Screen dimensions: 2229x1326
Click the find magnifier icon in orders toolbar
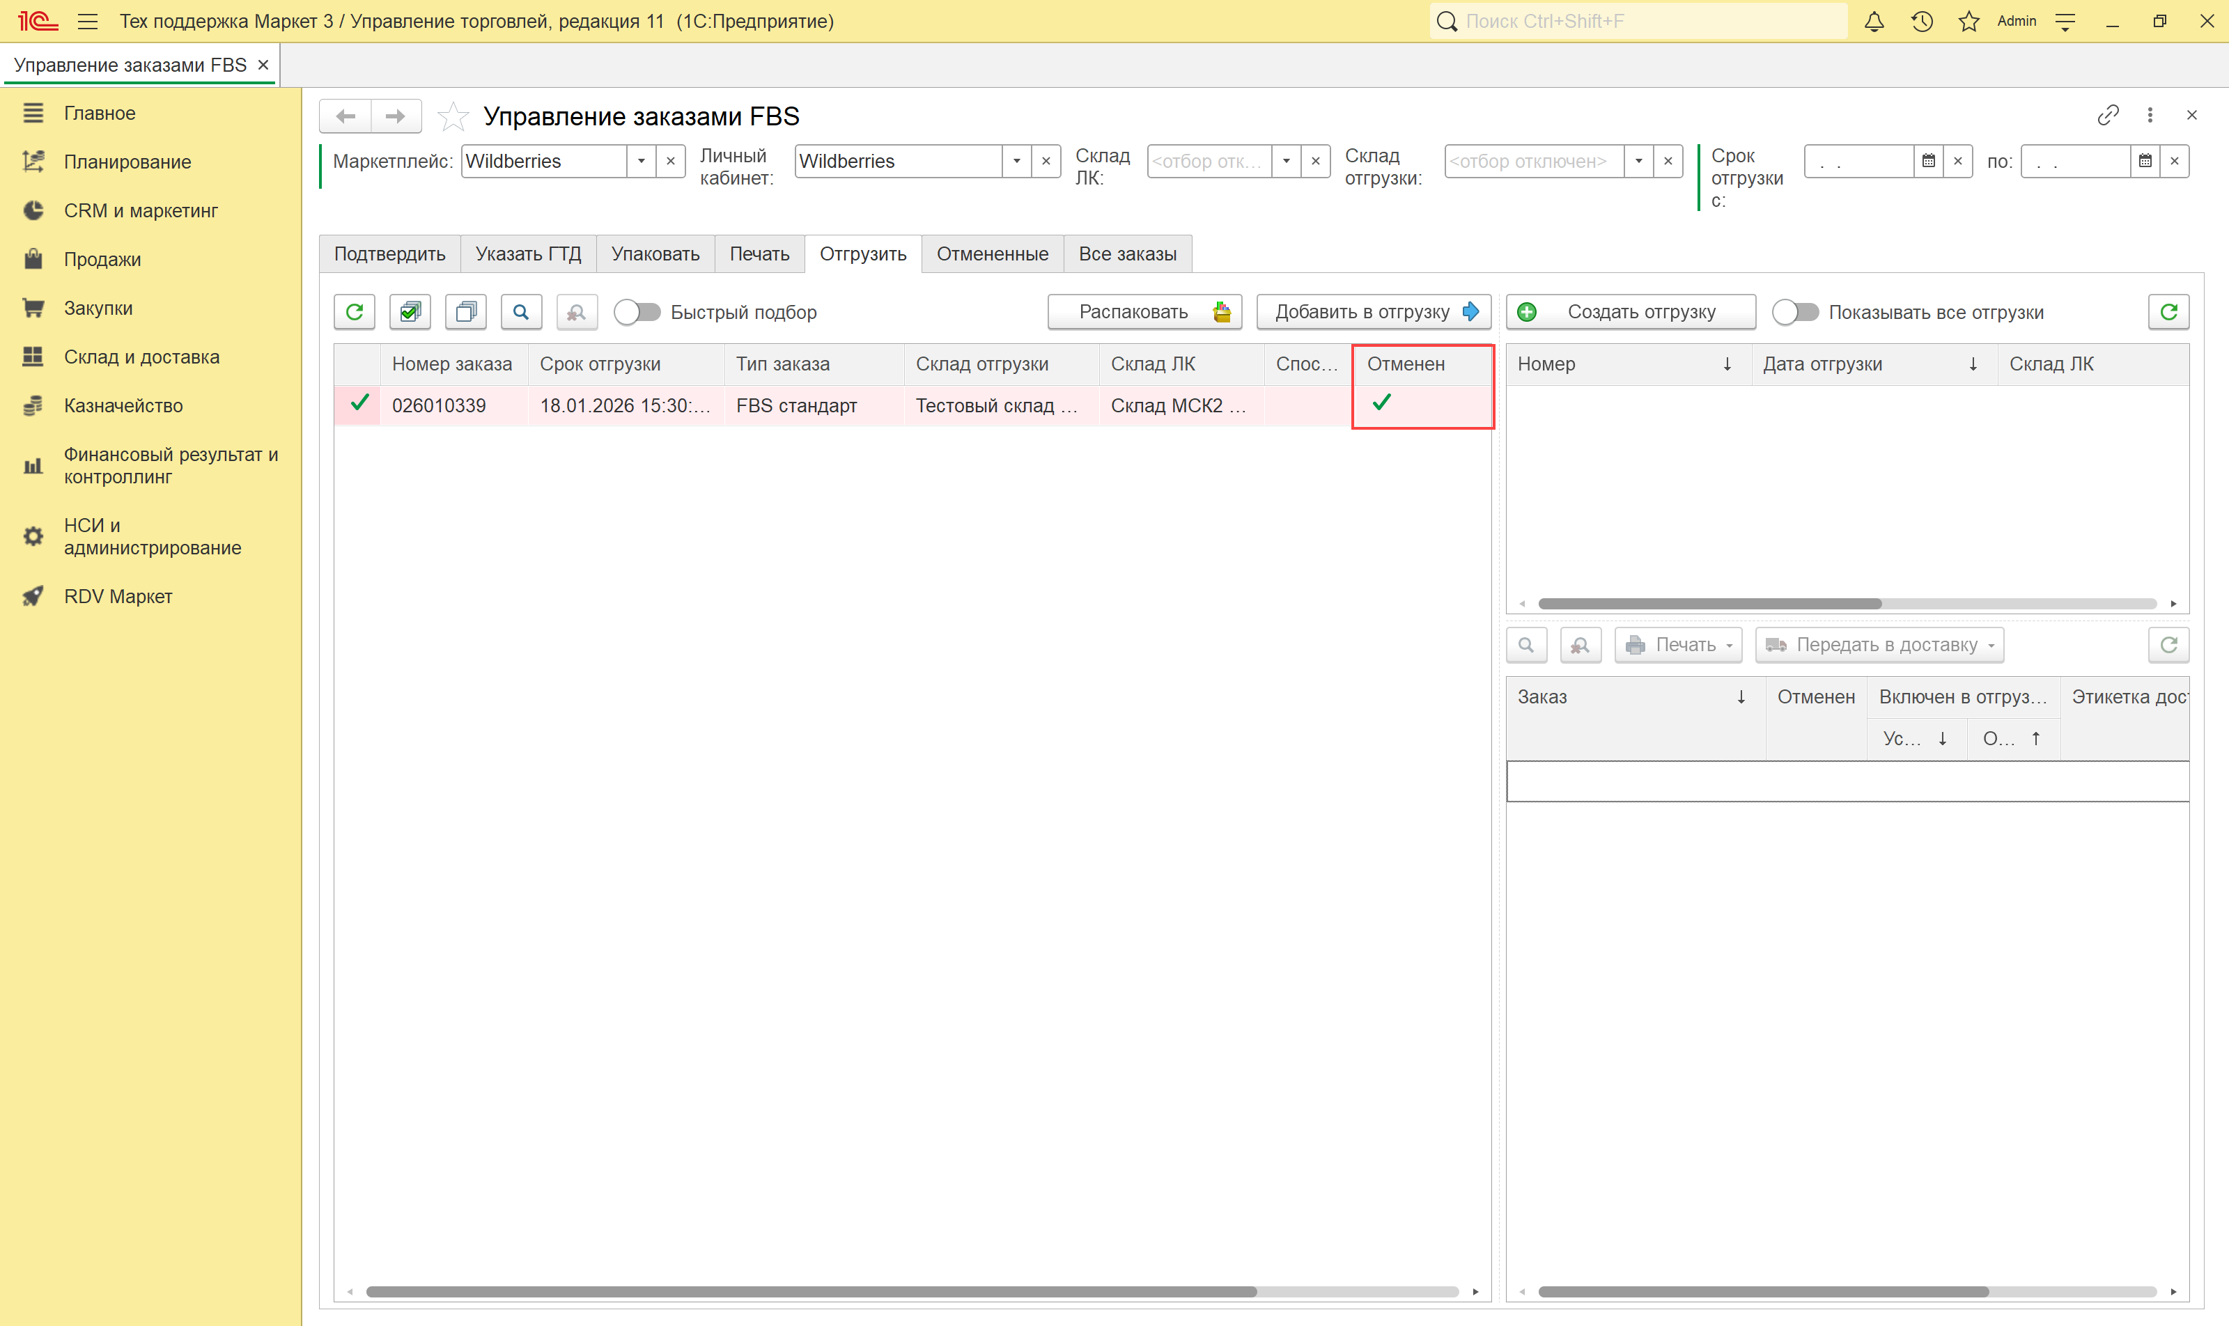coord(521,312)
